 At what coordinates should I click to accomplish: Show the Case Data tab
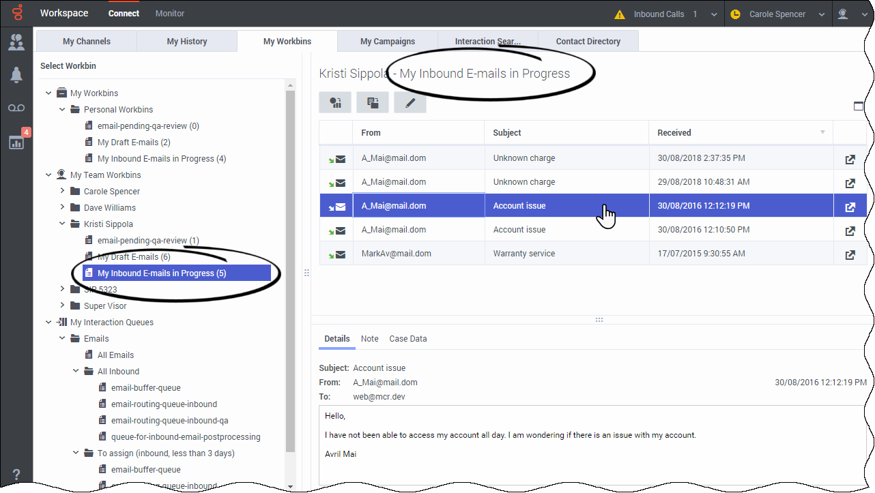pos(408,339)
